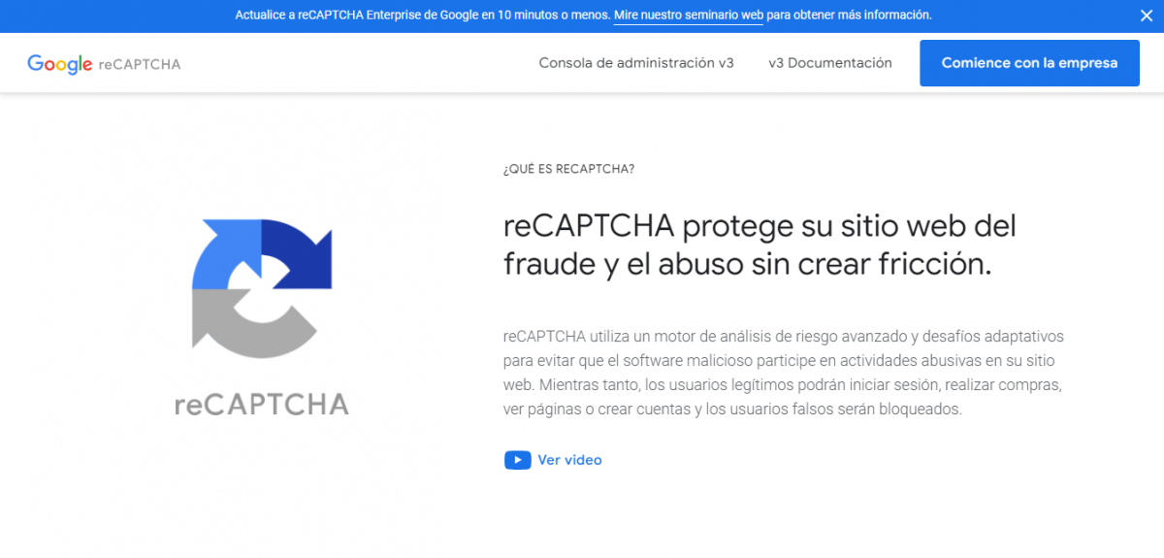Click the reCAPTCHA text beside Google logo
This screenshot has width=1164, height=558.
[x=139, y=65]
